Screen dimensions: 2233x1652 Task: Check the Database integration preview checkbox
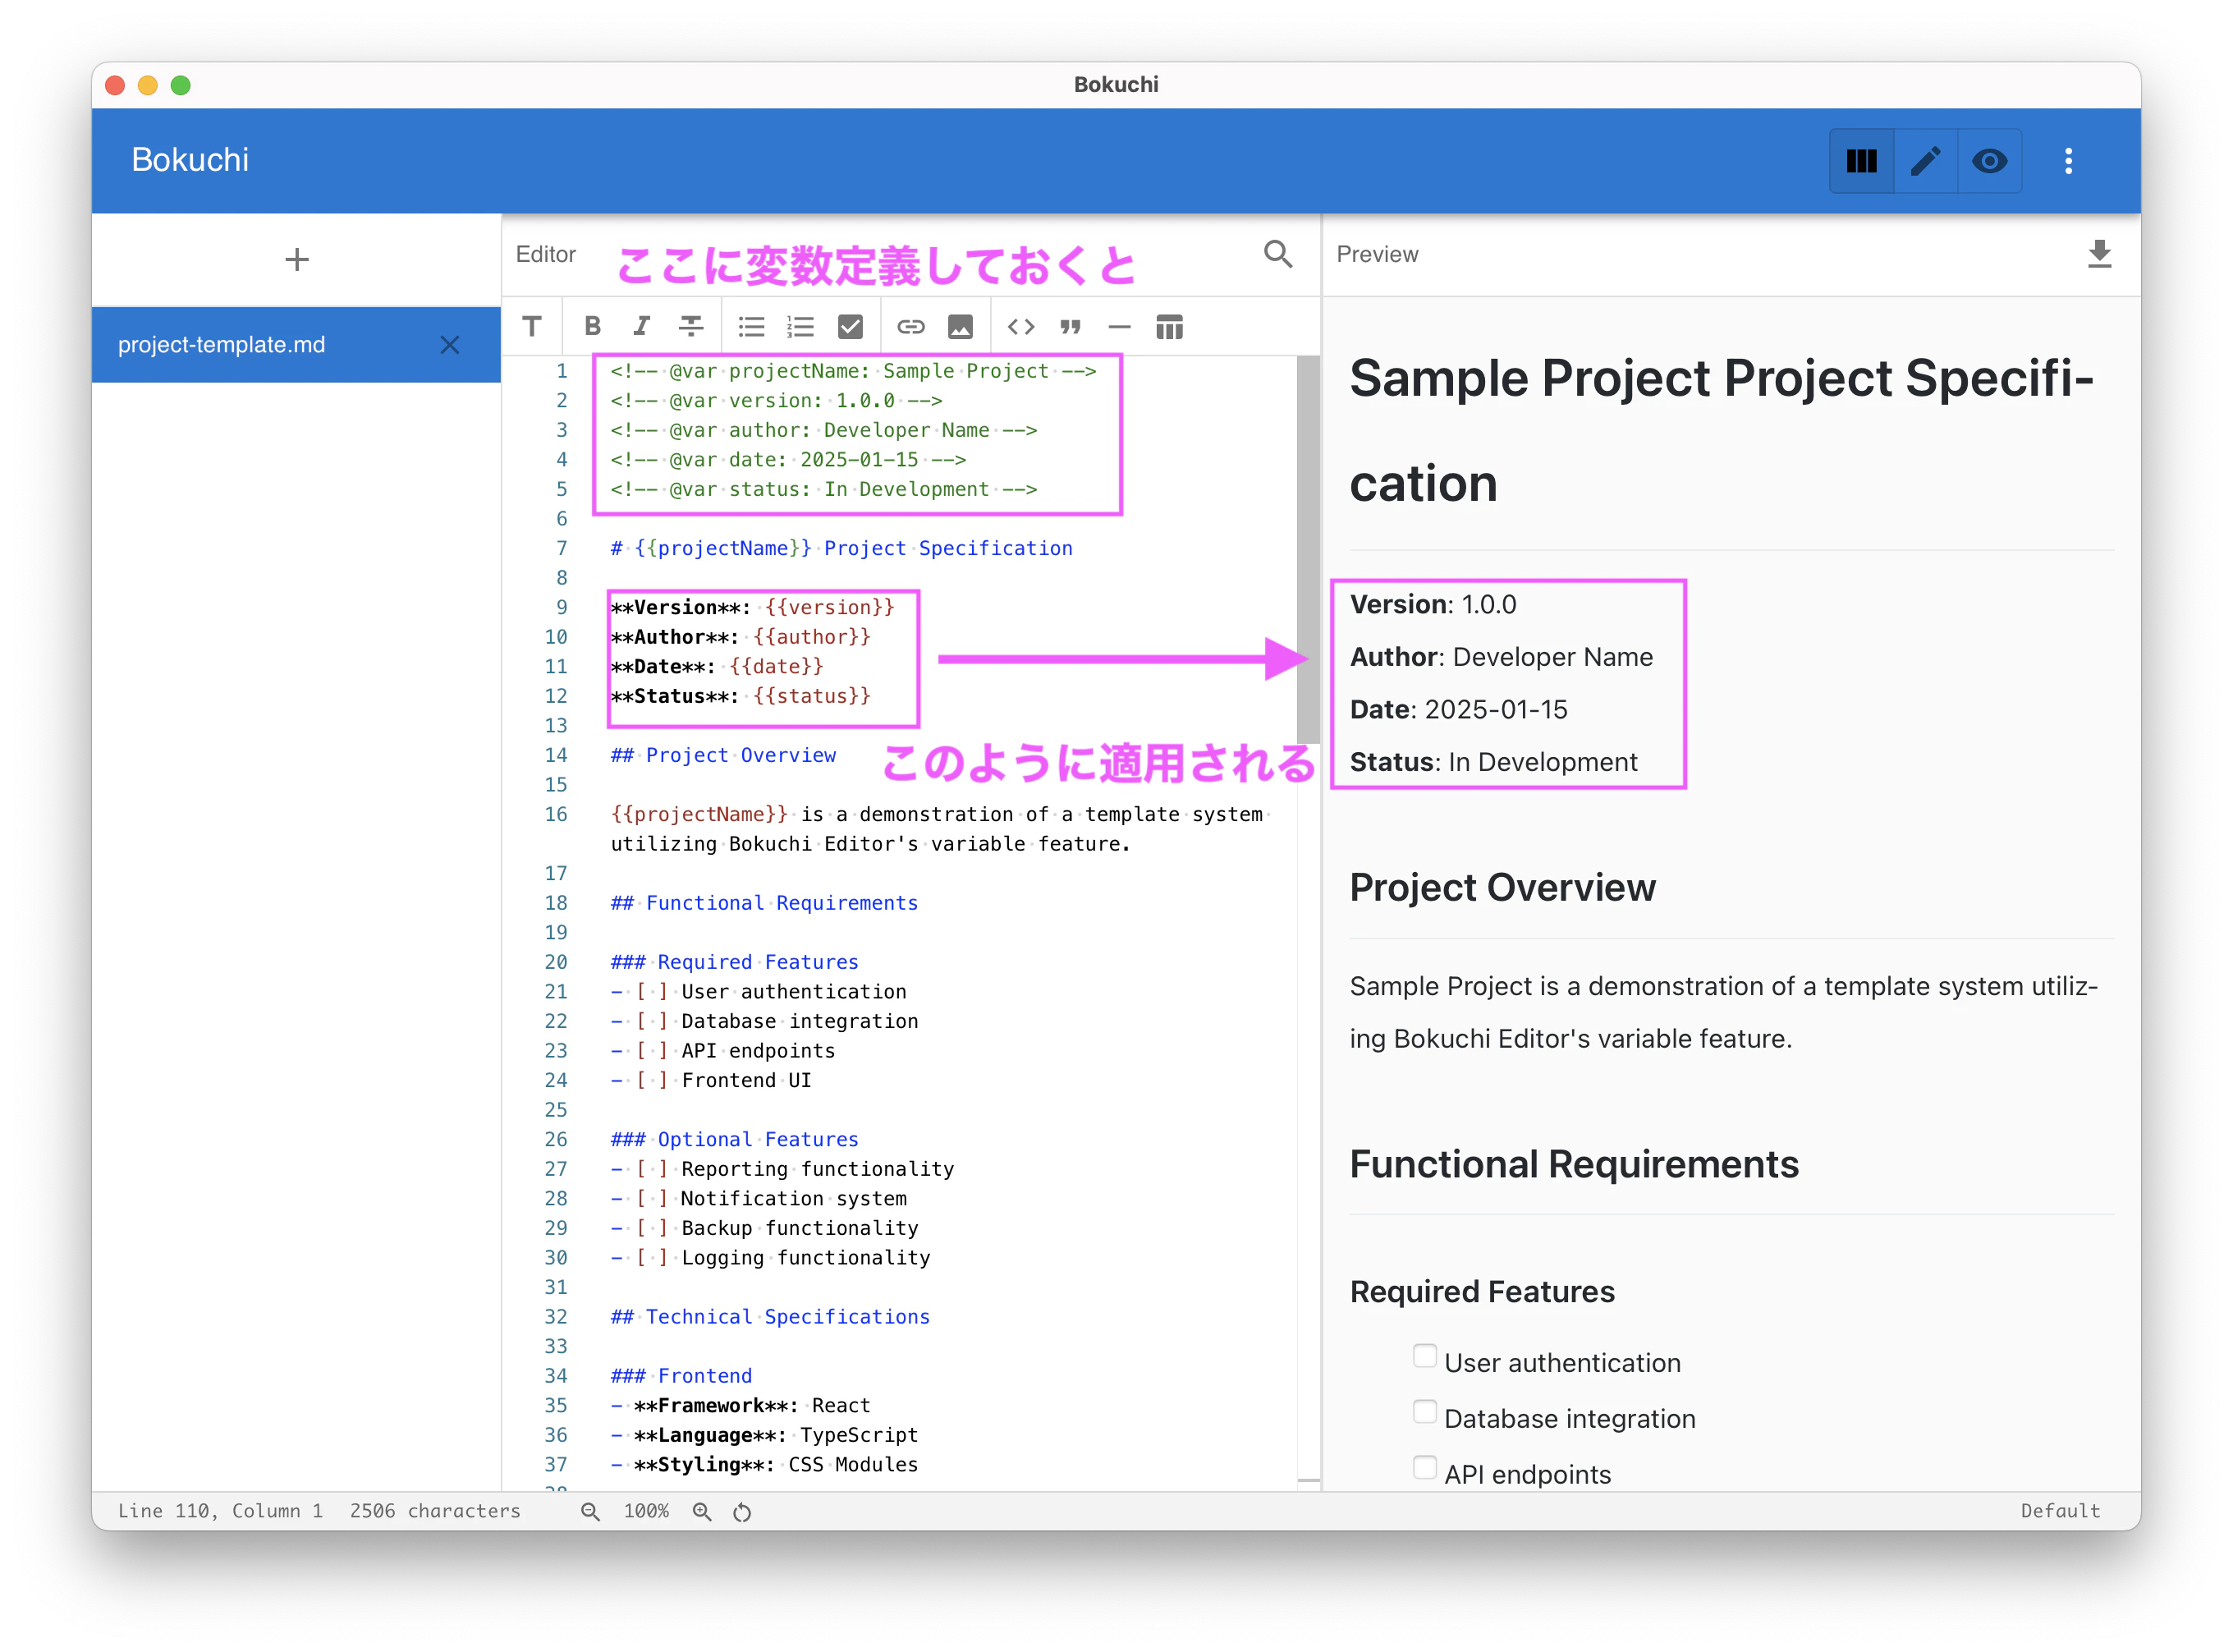pos(1425,1413)
